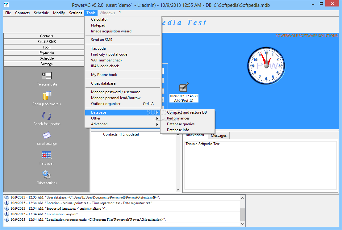Open the Email settings envelope icon

(x=47, y=135)
